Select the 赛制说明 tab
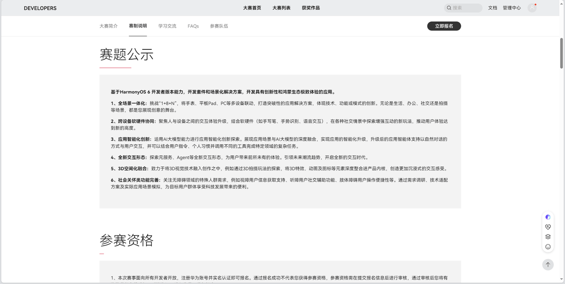 pyautogui.click(x=138, y=26)
